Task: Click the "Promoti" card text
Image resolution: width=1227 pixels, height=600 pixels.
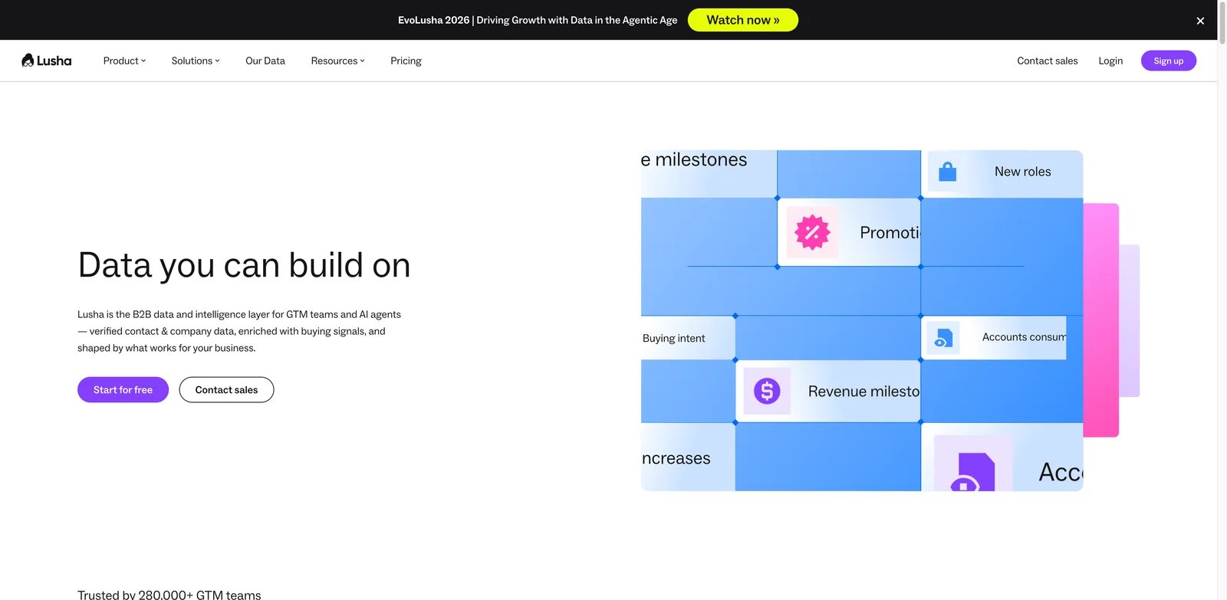Action: (890, 232)
